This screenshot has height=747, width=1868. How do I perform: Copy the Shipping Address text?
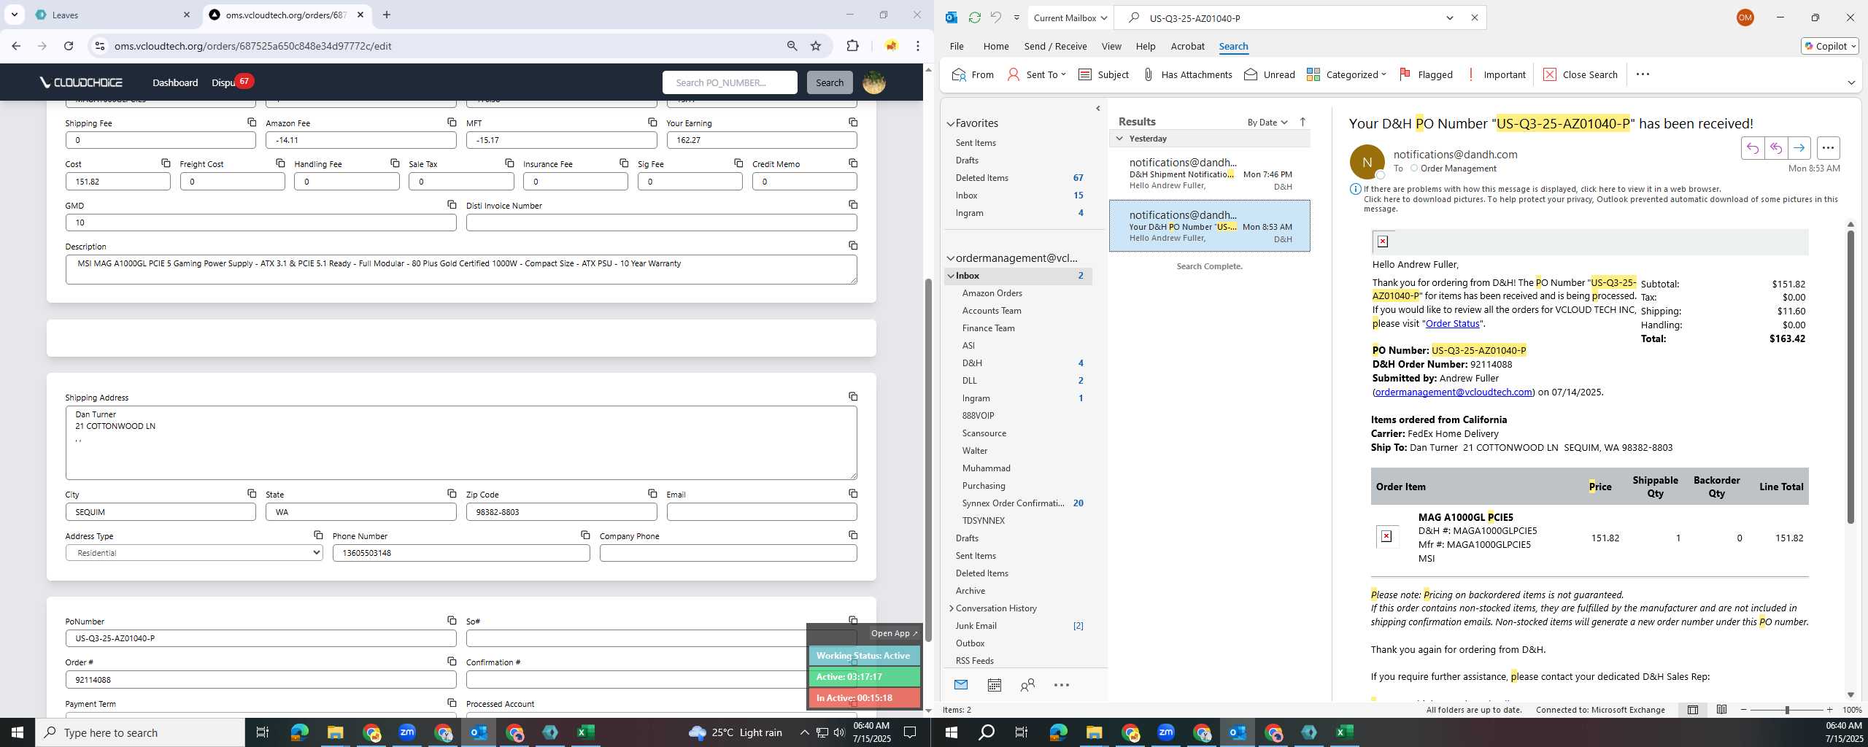tap(853, 397)
